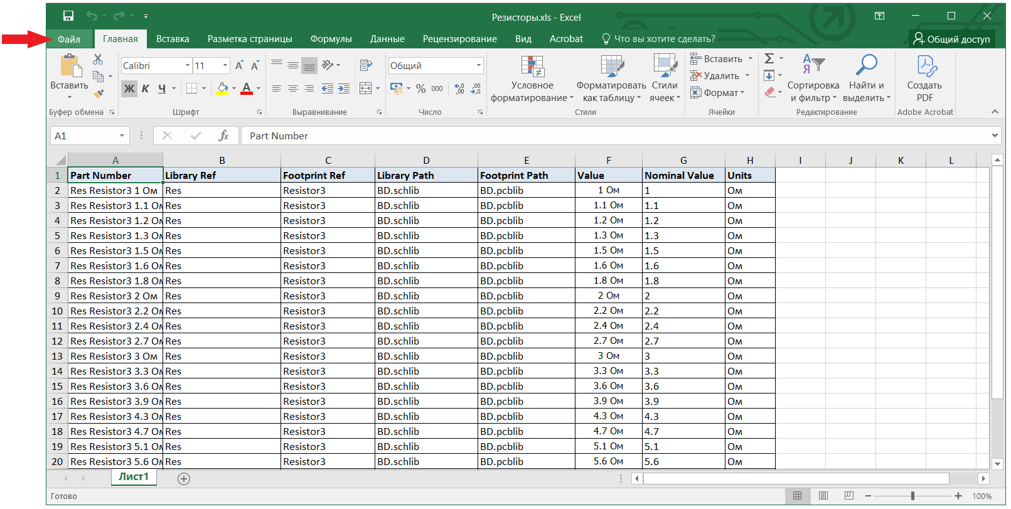The height and width of the screenshot is (509, 1011).
Task: Switch to Page Layout view in status bar
Action: pos(823,496)
